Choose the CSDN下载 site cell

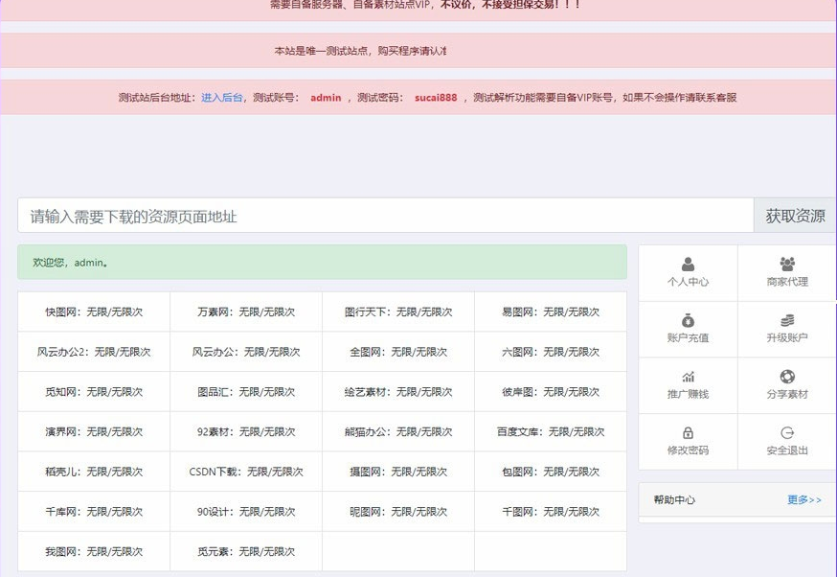pos(246,473)
